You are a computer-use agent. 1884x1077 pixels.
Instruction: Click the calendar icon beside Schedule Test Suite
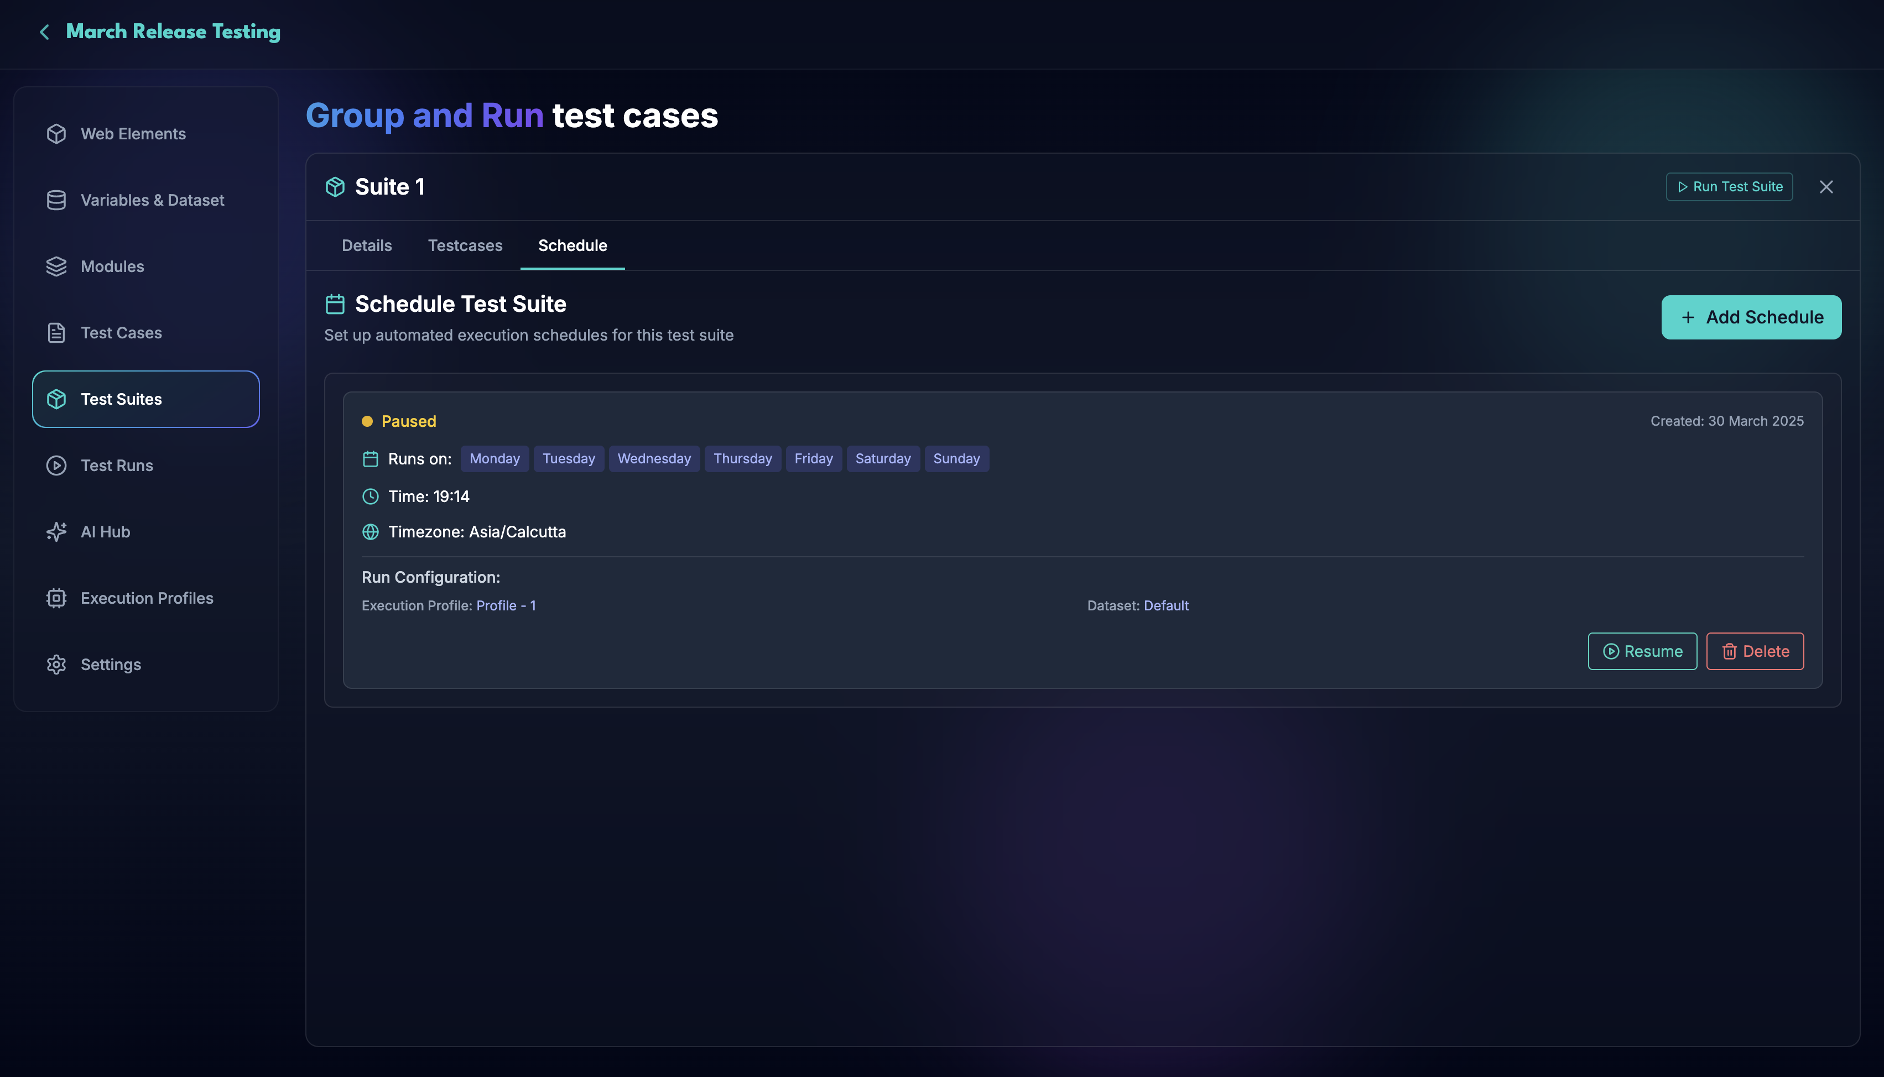(335, 304)
